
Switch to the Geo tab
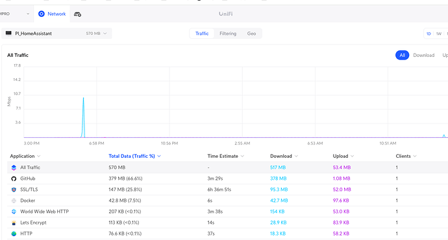point(251,34)
